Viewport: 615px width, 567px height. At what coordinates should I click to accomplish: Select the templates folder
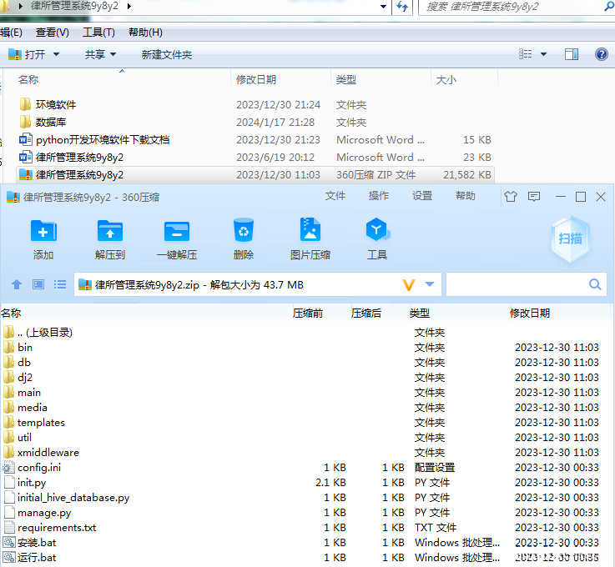pos(34,423)
